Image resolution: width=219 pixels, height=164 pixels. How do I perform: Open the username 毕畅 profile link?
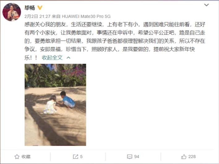tap(30, 8)
